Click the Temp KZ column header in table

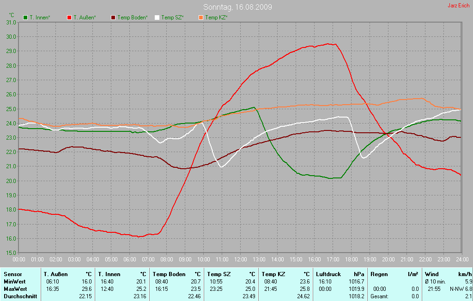pyautogui.click(x=273, y=274)
